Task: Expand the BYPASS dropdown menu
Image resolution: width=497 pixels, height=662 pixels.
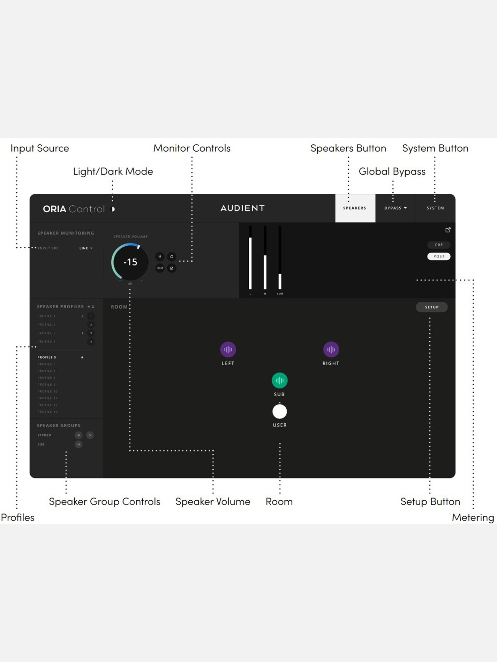Action: tap(396, 208)
